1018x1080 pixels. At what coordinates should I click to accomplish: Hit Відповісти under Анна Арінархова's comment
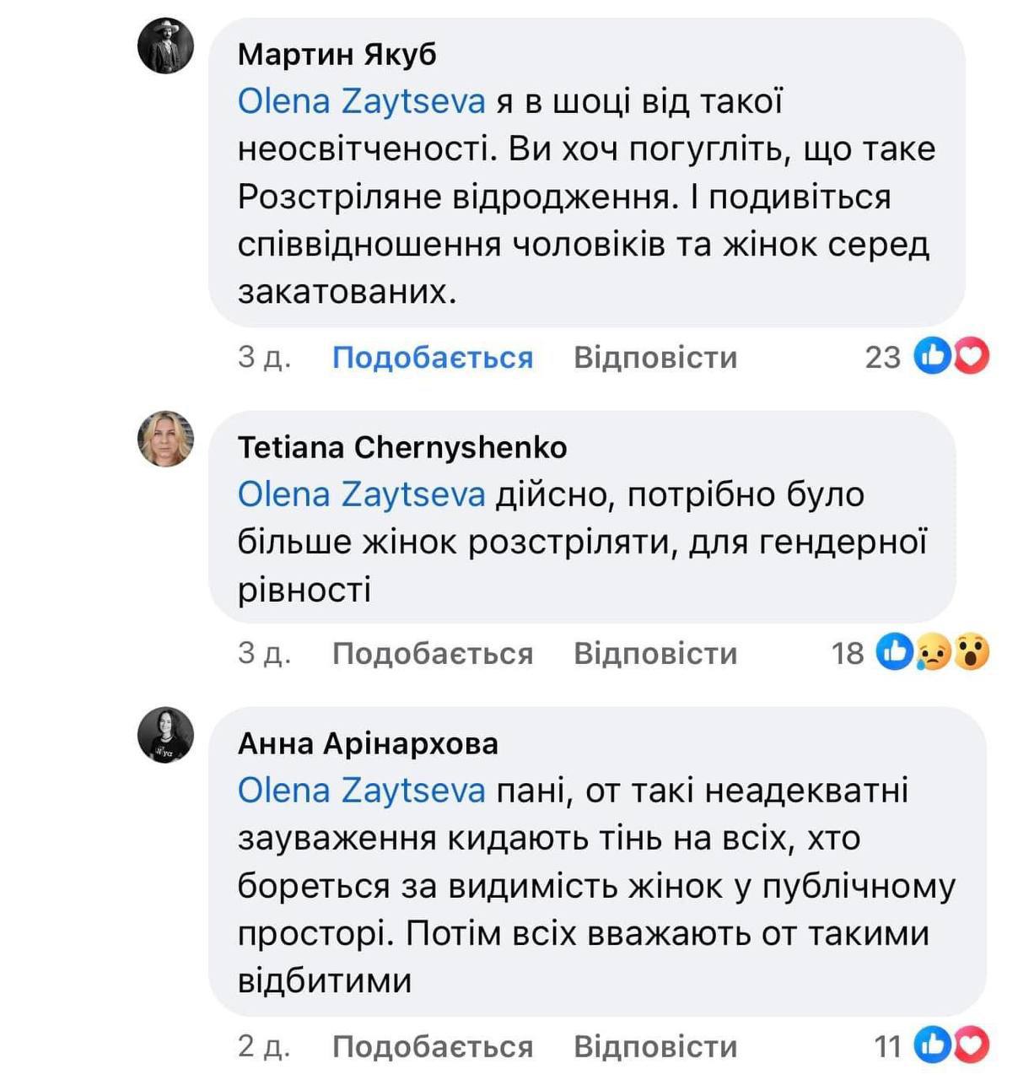(655, 1046)
